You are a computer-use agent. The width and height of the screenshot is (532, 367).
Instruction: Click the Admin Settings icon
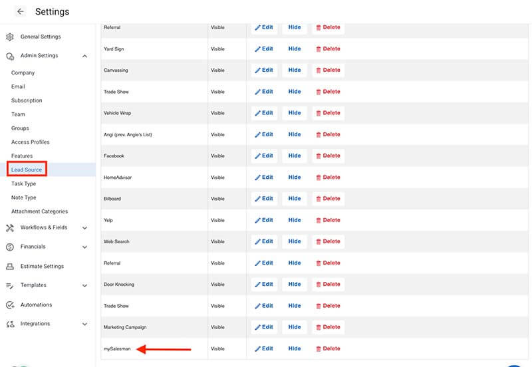[x=10, y=56]
